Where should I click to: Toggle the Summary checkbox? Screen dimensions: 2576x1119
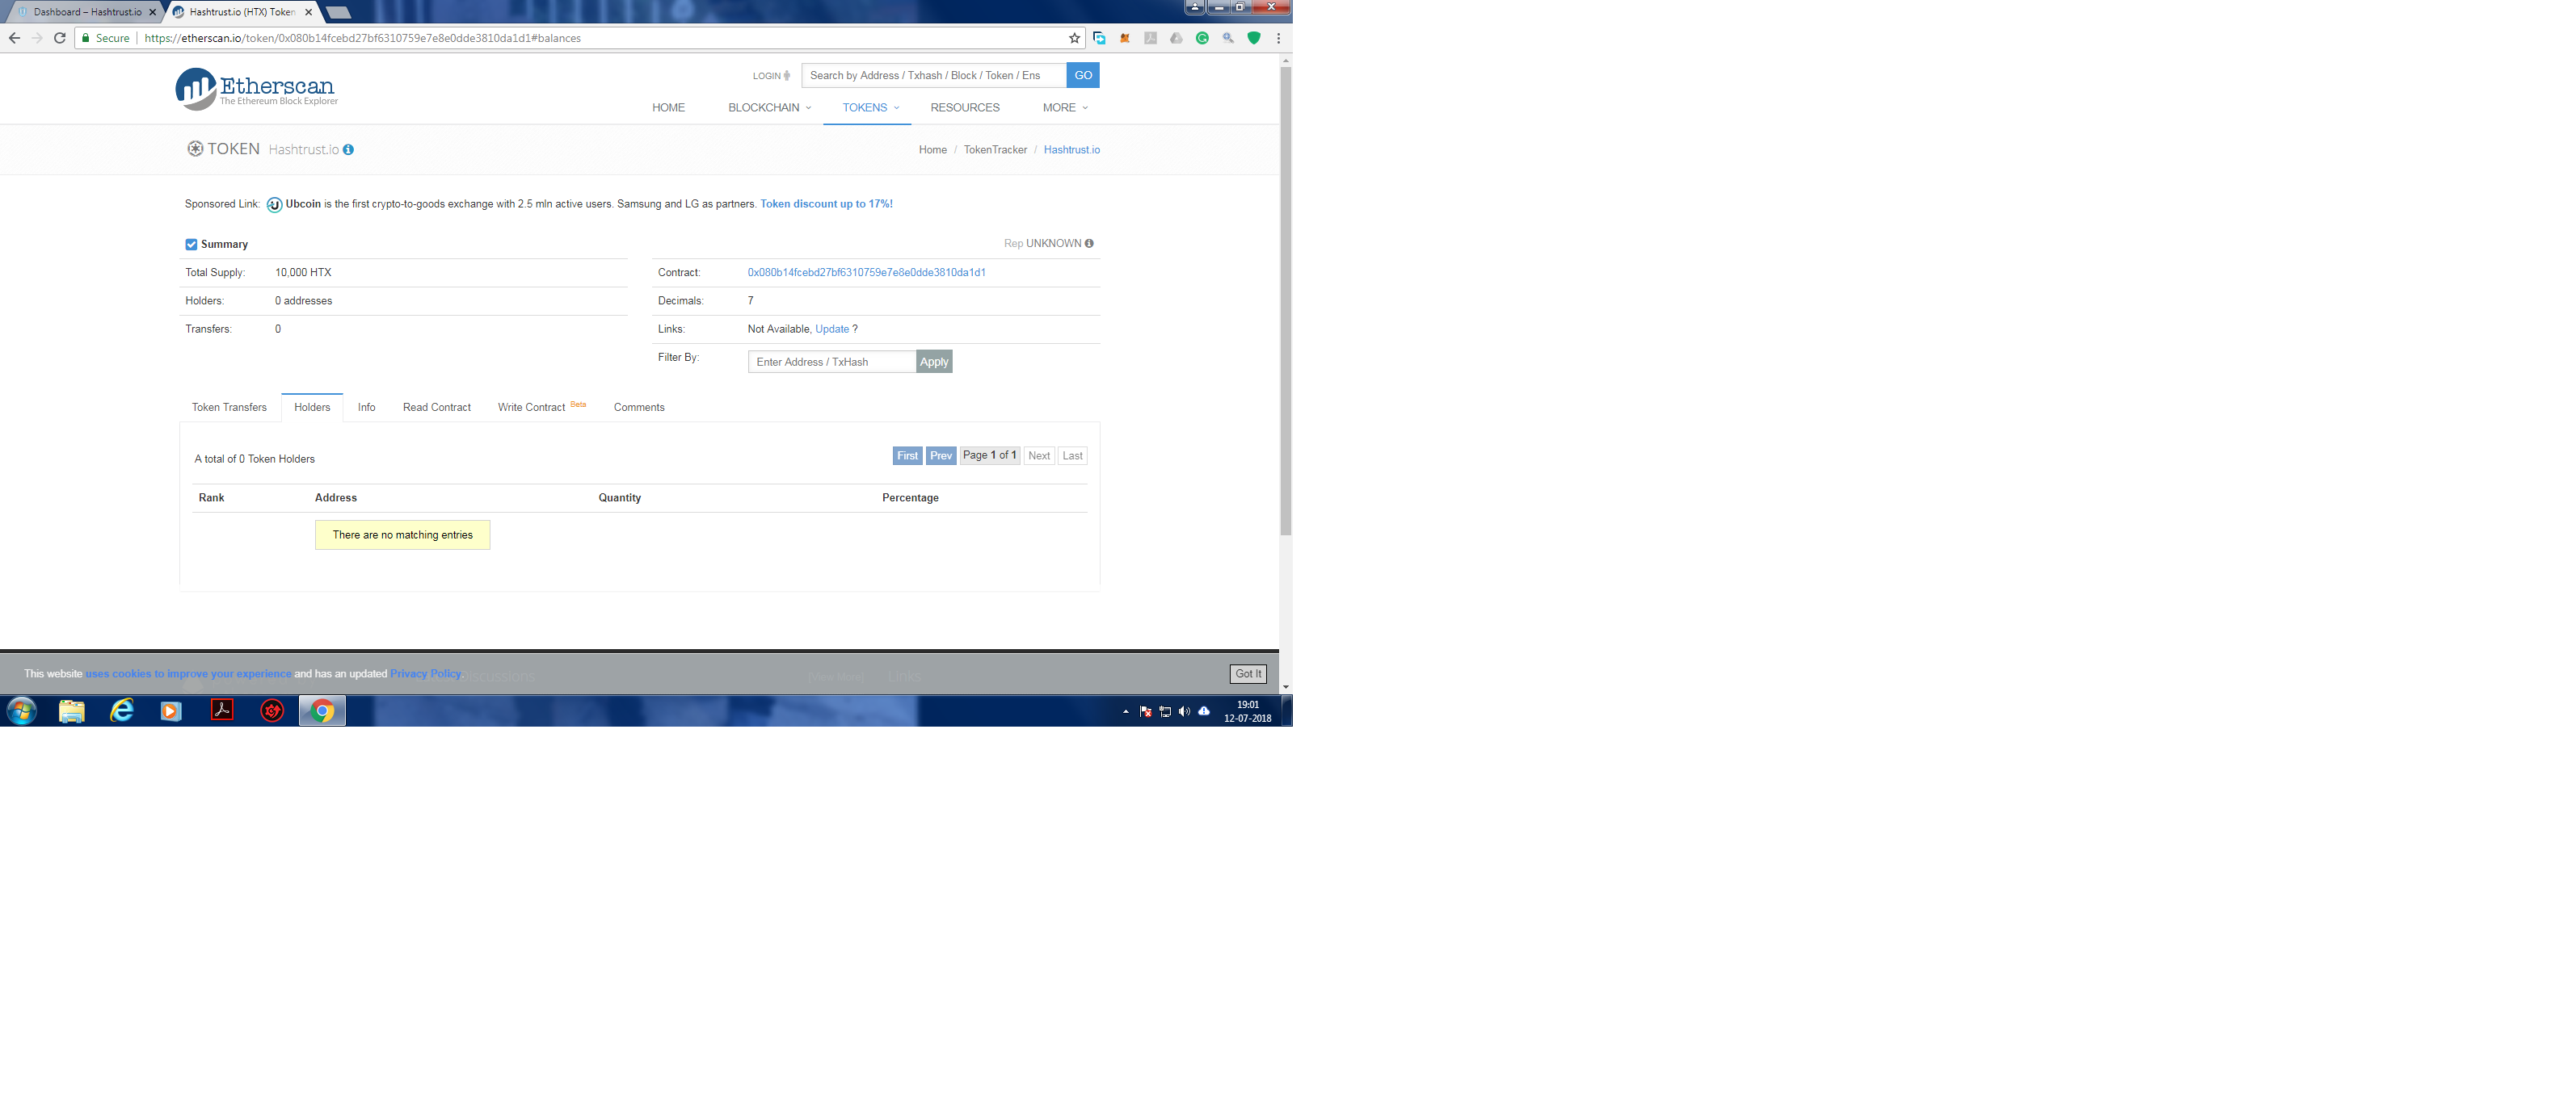click(191, 245)
